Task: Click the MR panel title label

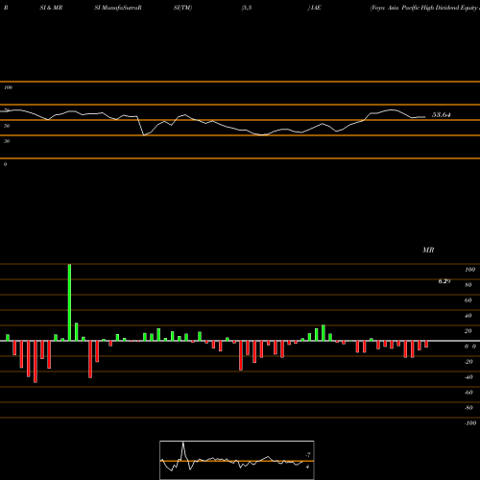Action: pos(428,250)
